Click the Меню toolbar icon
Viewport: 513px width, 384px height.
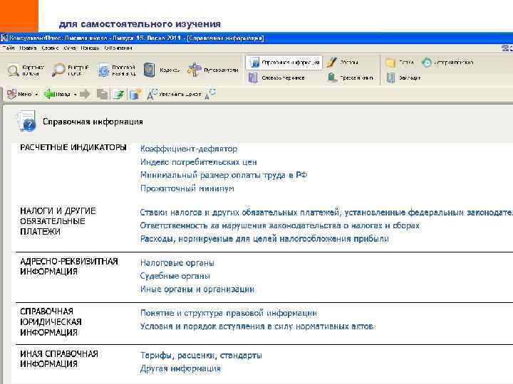coord(12,94)
